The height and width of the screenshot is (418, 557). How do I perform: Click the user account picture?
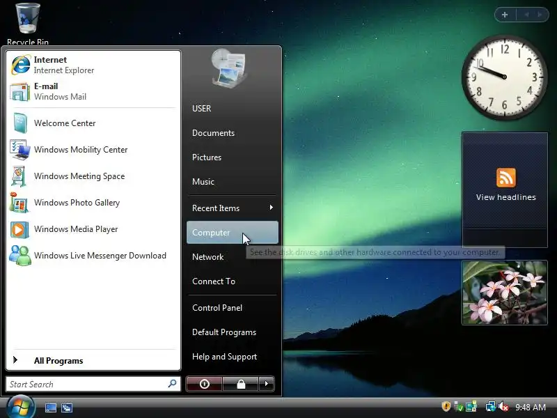tap(230, 69)
